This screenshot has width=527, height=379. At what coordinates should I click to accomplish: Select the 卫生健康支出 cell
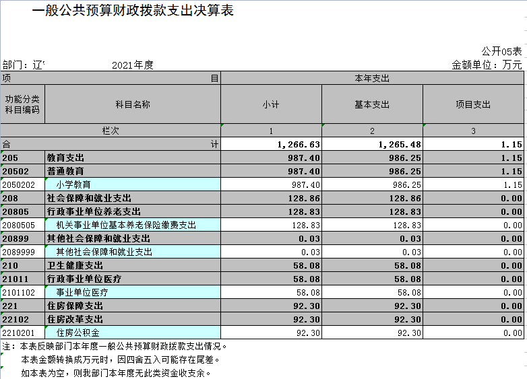pyautogui.click(x=133, y=265)
